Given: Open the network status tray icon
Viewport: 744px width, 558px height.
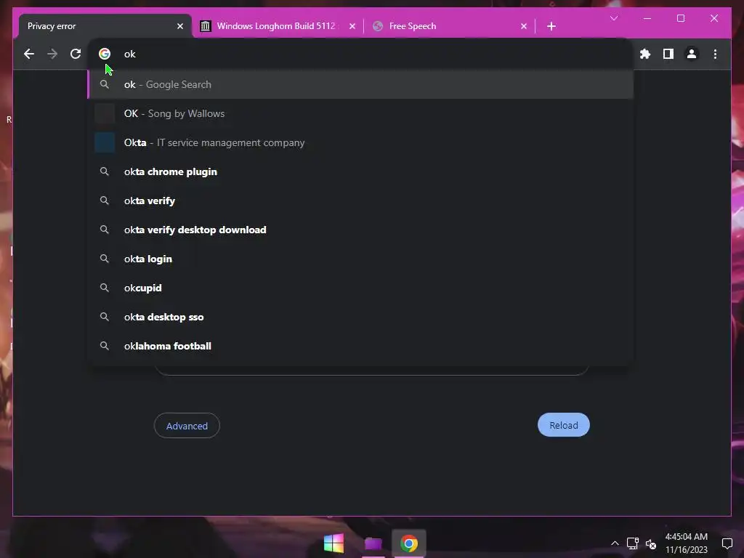Looking at the screenshot, I should pos(633,543).
